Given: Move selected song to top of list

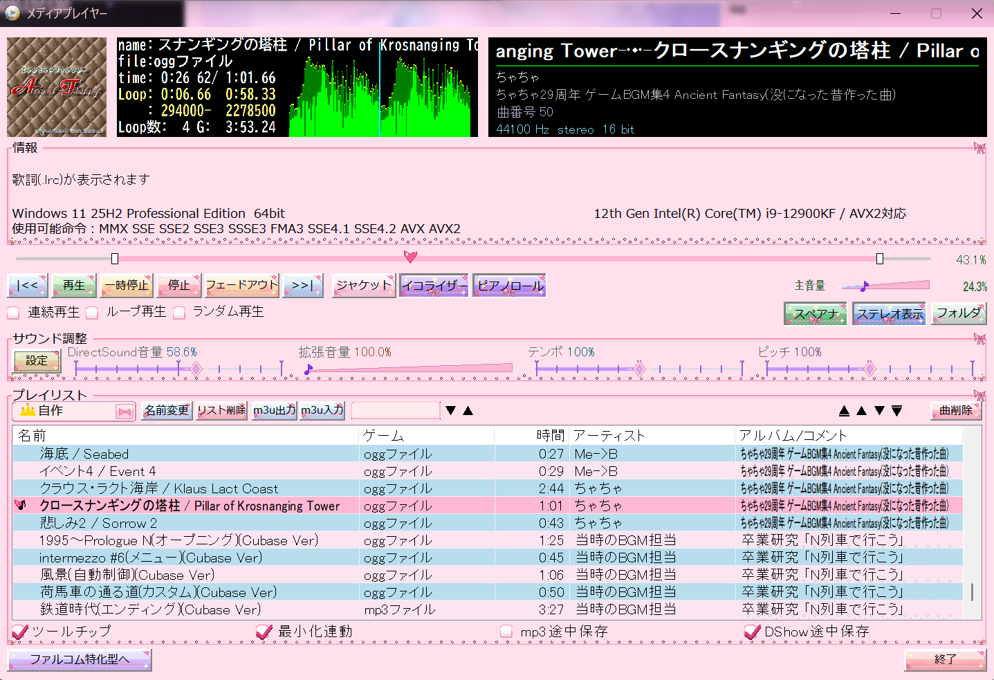Looking at the screenshot, I should [844, 411].
